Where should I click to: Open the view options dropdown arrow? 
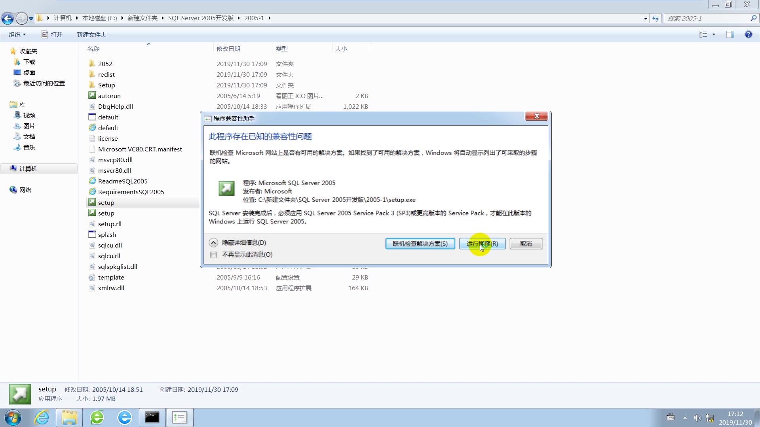click(714, 34)
